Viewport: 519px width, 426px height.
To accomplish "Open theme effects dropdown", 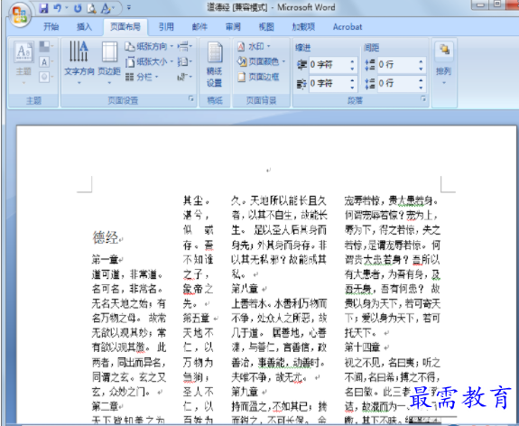I will [x=46, y=77].
